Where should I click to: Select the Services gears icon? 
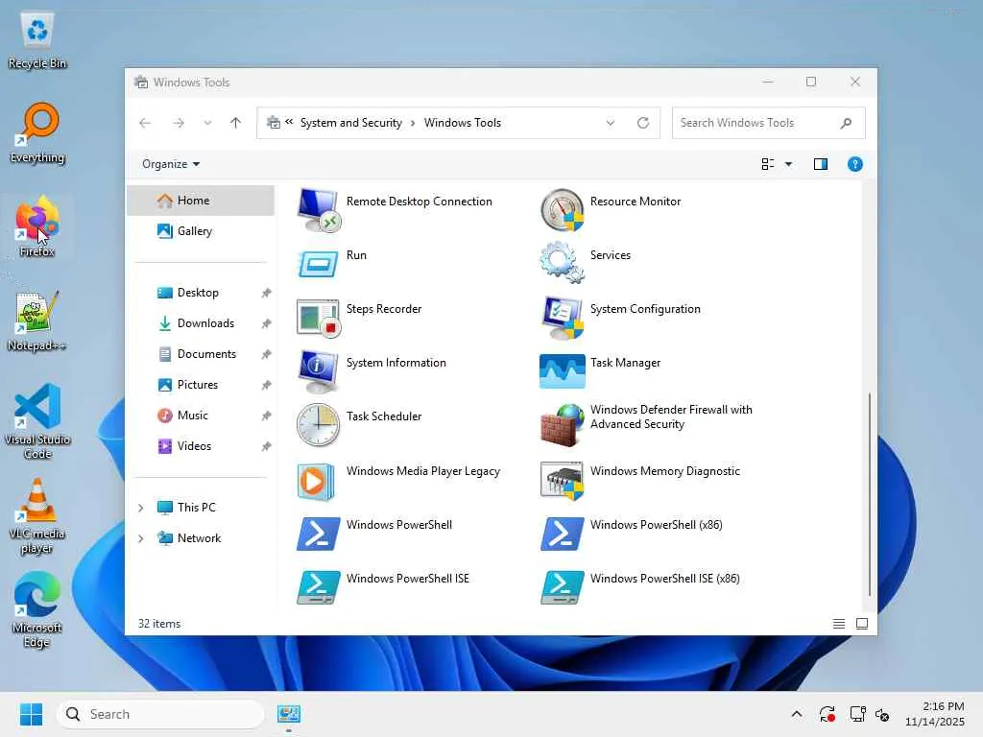pos(562,262)
